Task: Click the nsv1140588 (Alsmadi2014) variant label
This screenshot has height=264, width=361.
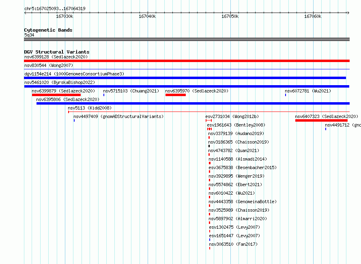Action: [x=238, y=159]
